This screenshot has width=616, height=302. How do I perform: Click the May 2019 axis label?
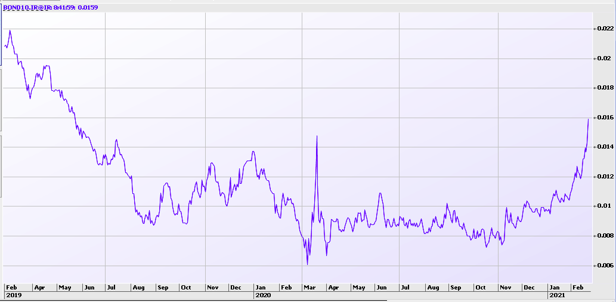click(65, 288)
